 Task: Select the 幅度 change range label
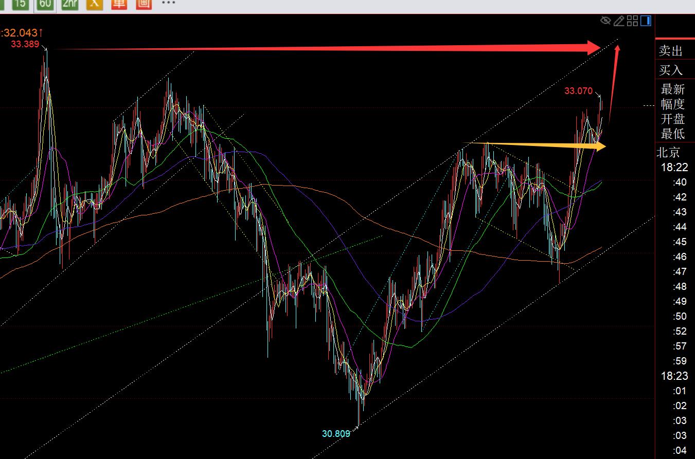click(673, 104)
